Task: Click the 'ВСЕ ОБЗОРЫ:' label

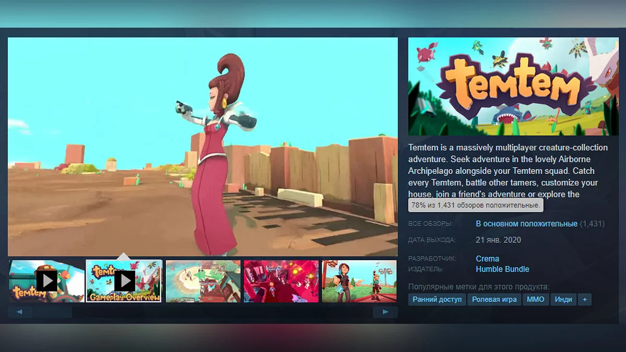Action: tap(431, 224)
